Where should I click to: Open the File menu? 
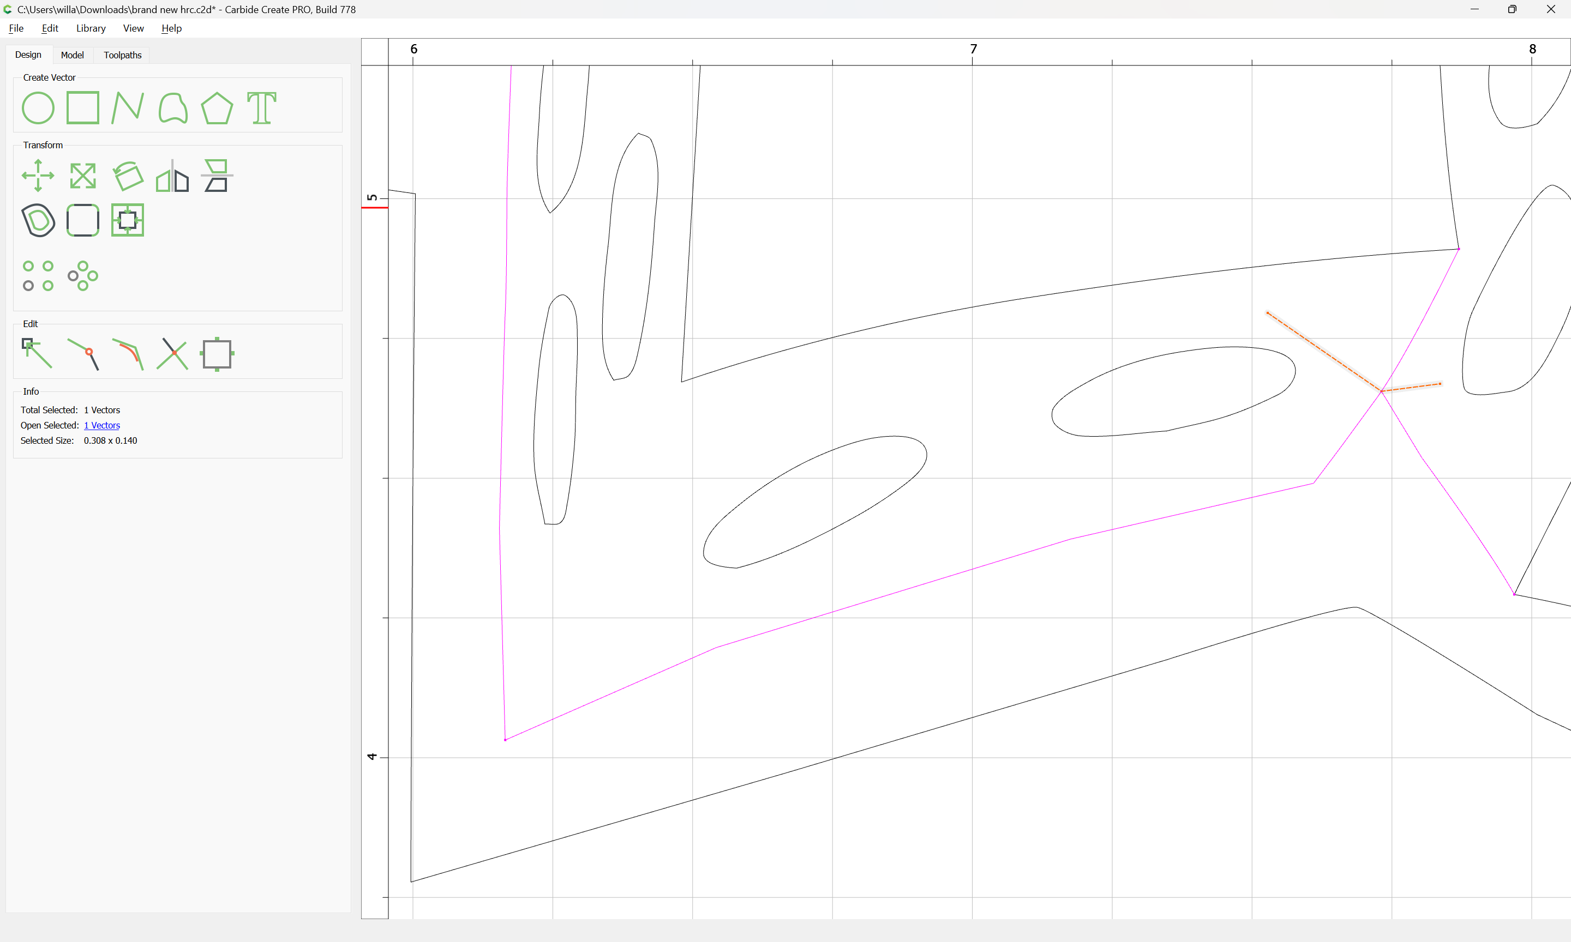16,28
